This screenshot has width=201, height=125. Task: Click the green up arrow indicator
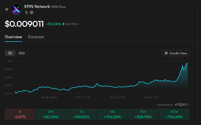coord(64,24)
